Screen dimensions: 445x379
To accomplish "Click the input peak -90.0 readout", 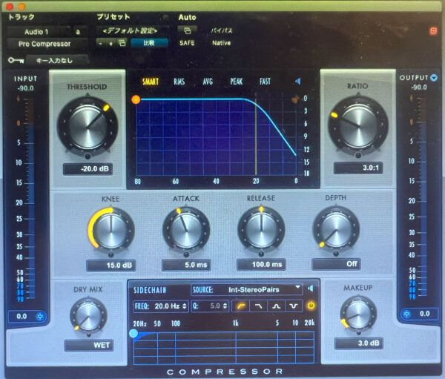I will pos(25,88).
